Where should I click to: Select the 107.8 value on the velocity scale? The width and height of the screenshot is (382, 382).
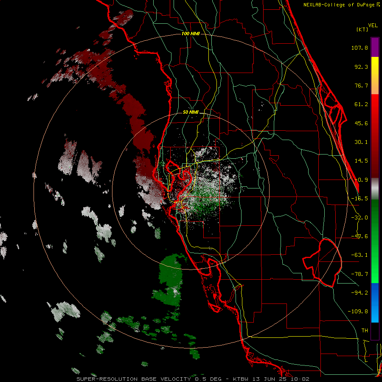click(360, 48)
